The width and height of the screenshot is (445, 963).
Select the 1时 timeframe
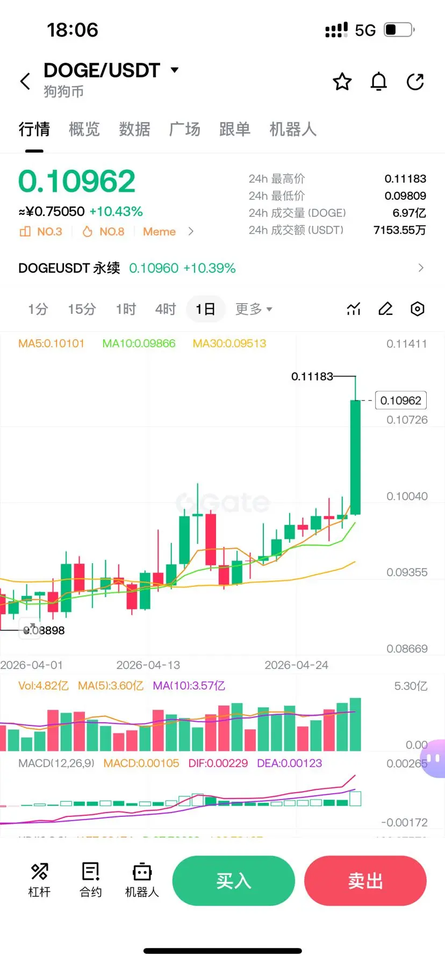pos(126,309)
